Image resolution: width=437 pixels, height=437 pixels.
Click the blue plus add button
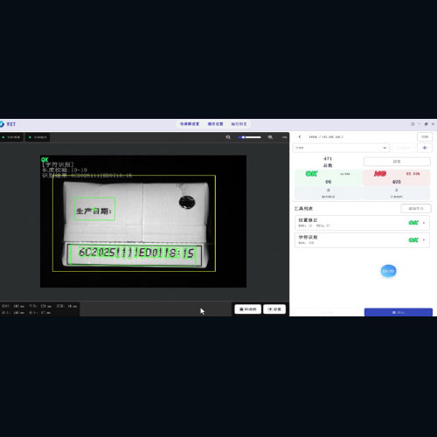click(425, 148)
